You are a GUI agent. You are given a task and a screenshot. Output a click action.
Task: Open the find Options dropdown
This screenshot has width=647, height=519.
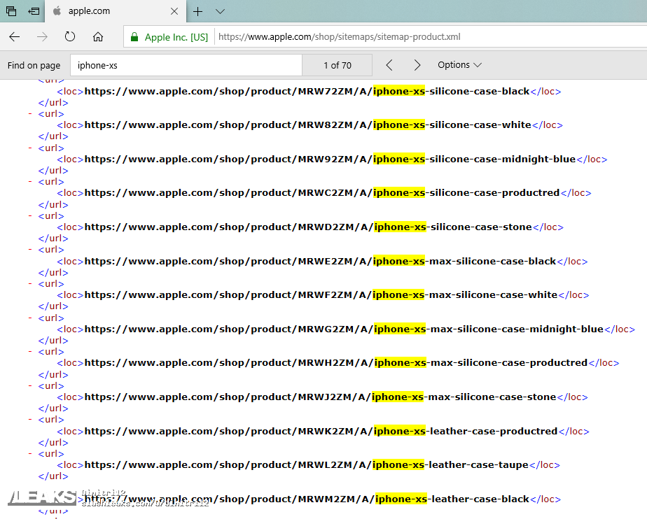coord(459,65)
